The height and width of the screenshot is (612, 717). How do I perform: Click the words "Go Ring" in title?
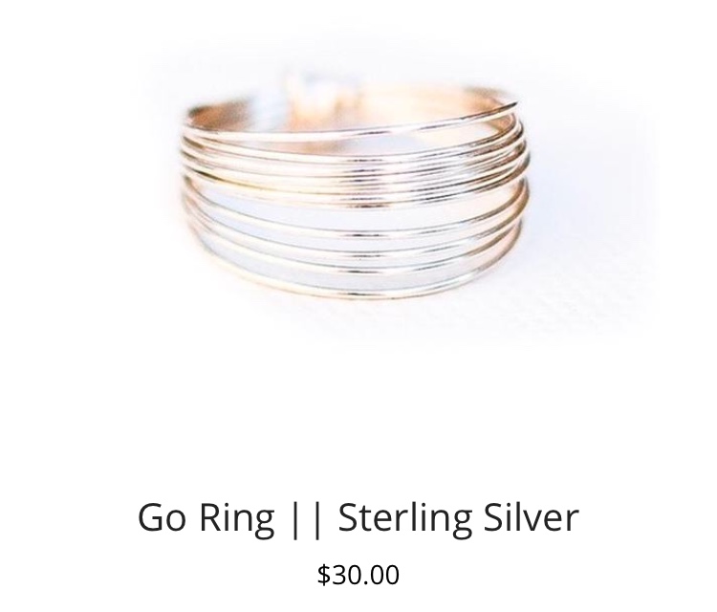point(206,518)
